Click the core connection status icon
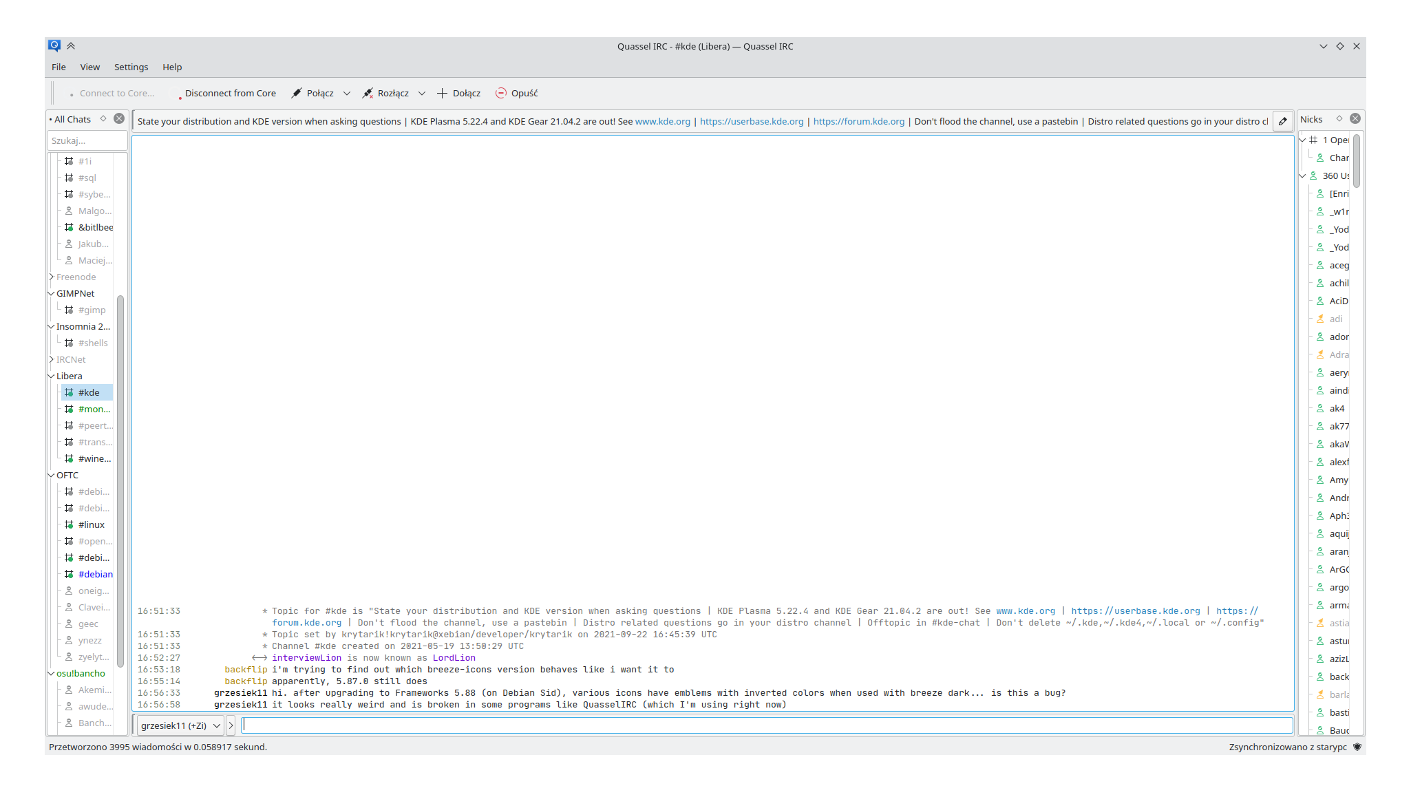 click(1357, 747)
